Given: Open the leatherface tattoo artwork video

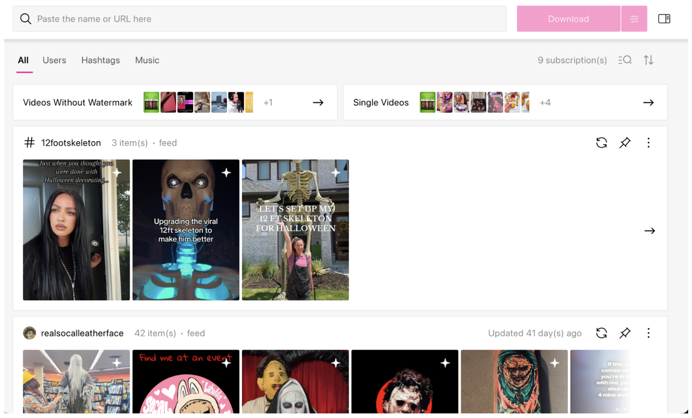Looking at the screenshot, I should point(514,381).
